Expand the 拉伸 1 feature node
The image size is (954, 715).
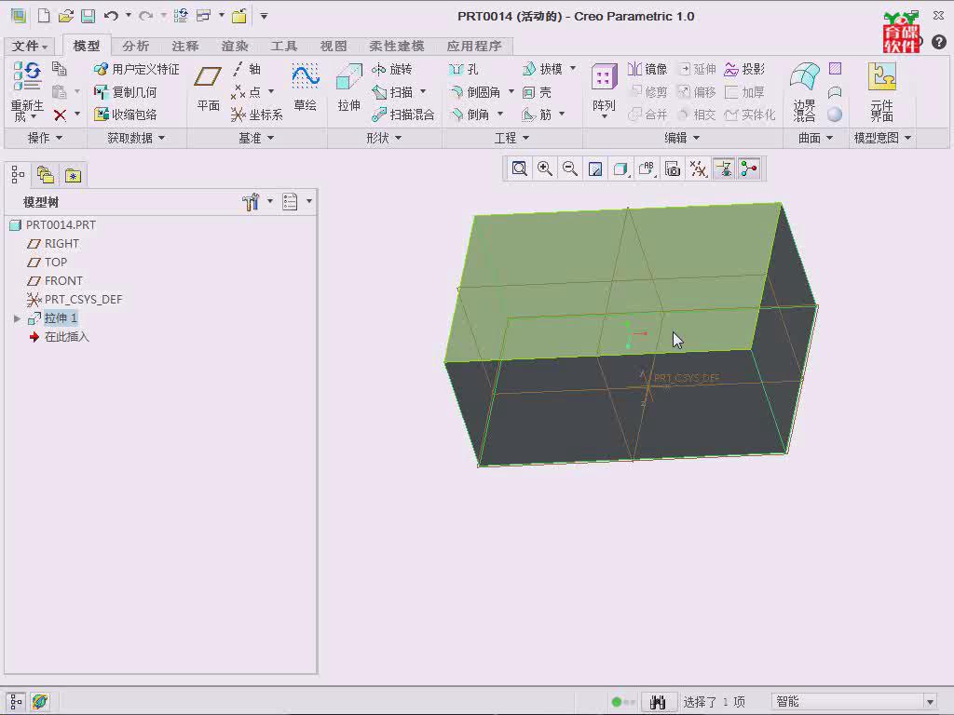pos(17,318)
